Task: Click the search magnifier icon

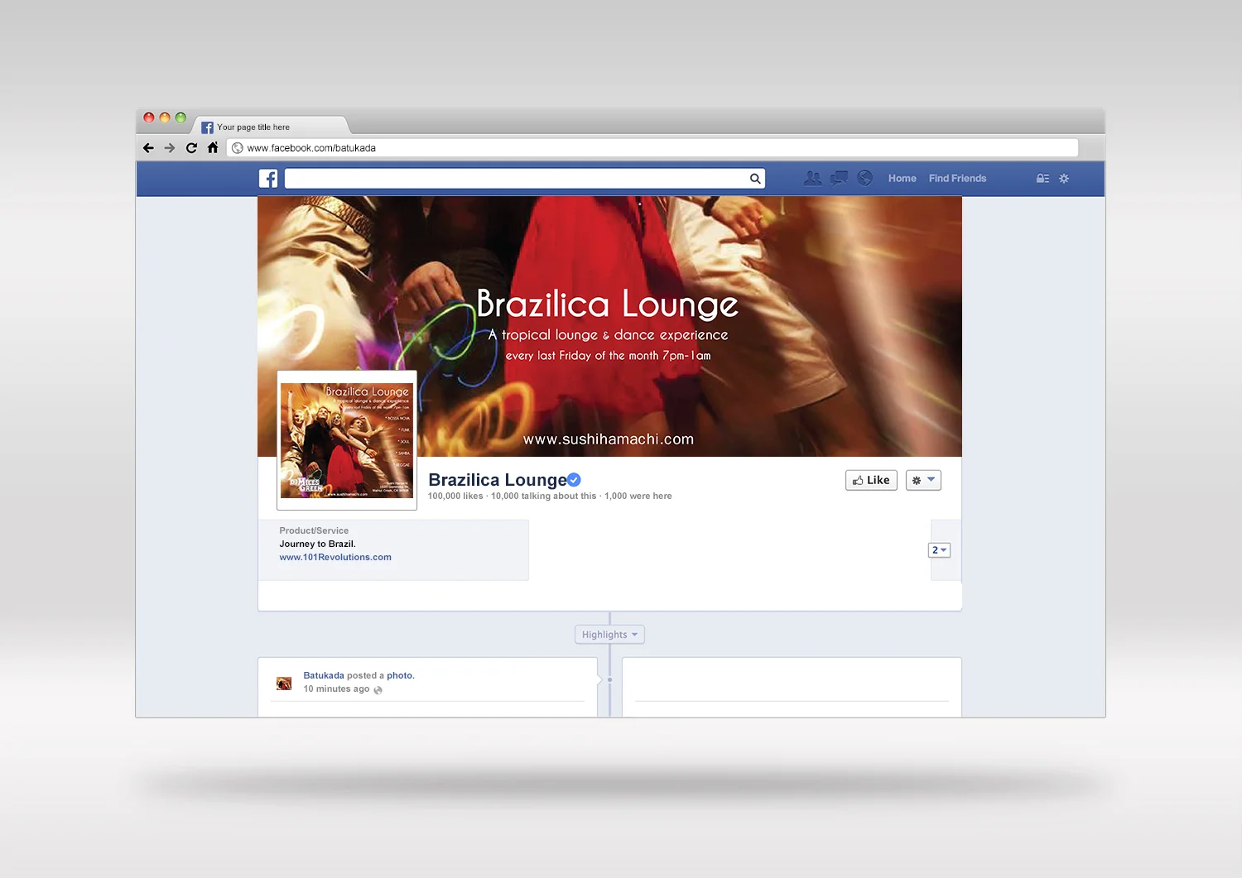Action: pos(755,178)
